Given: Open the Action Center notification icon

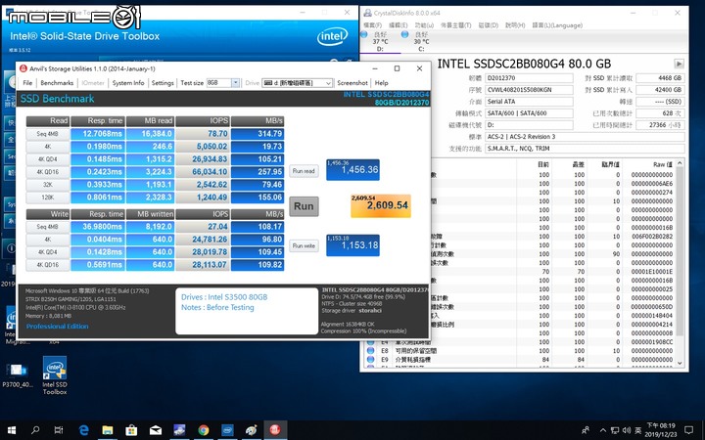Looking at the screenshot, I should [x=688, y=430].
